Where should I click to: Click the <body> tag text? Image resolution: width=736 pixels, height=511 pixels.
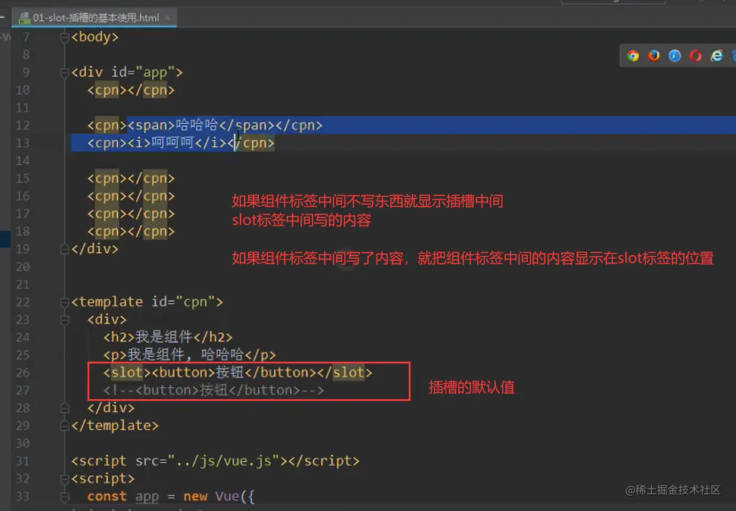[95, 37]
